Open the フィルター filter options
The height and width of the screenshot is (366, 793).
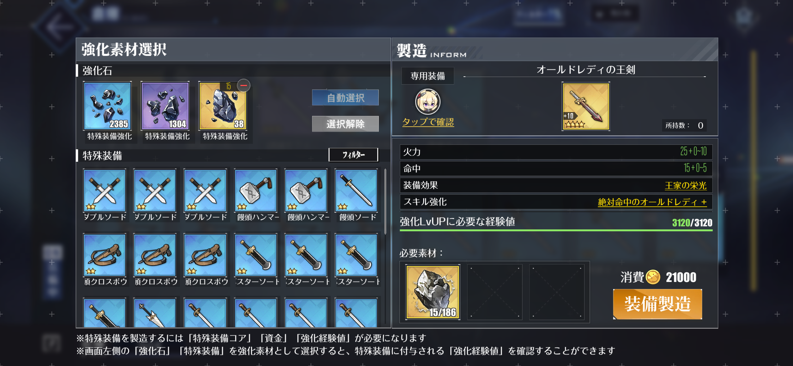(x=353, y=155)
